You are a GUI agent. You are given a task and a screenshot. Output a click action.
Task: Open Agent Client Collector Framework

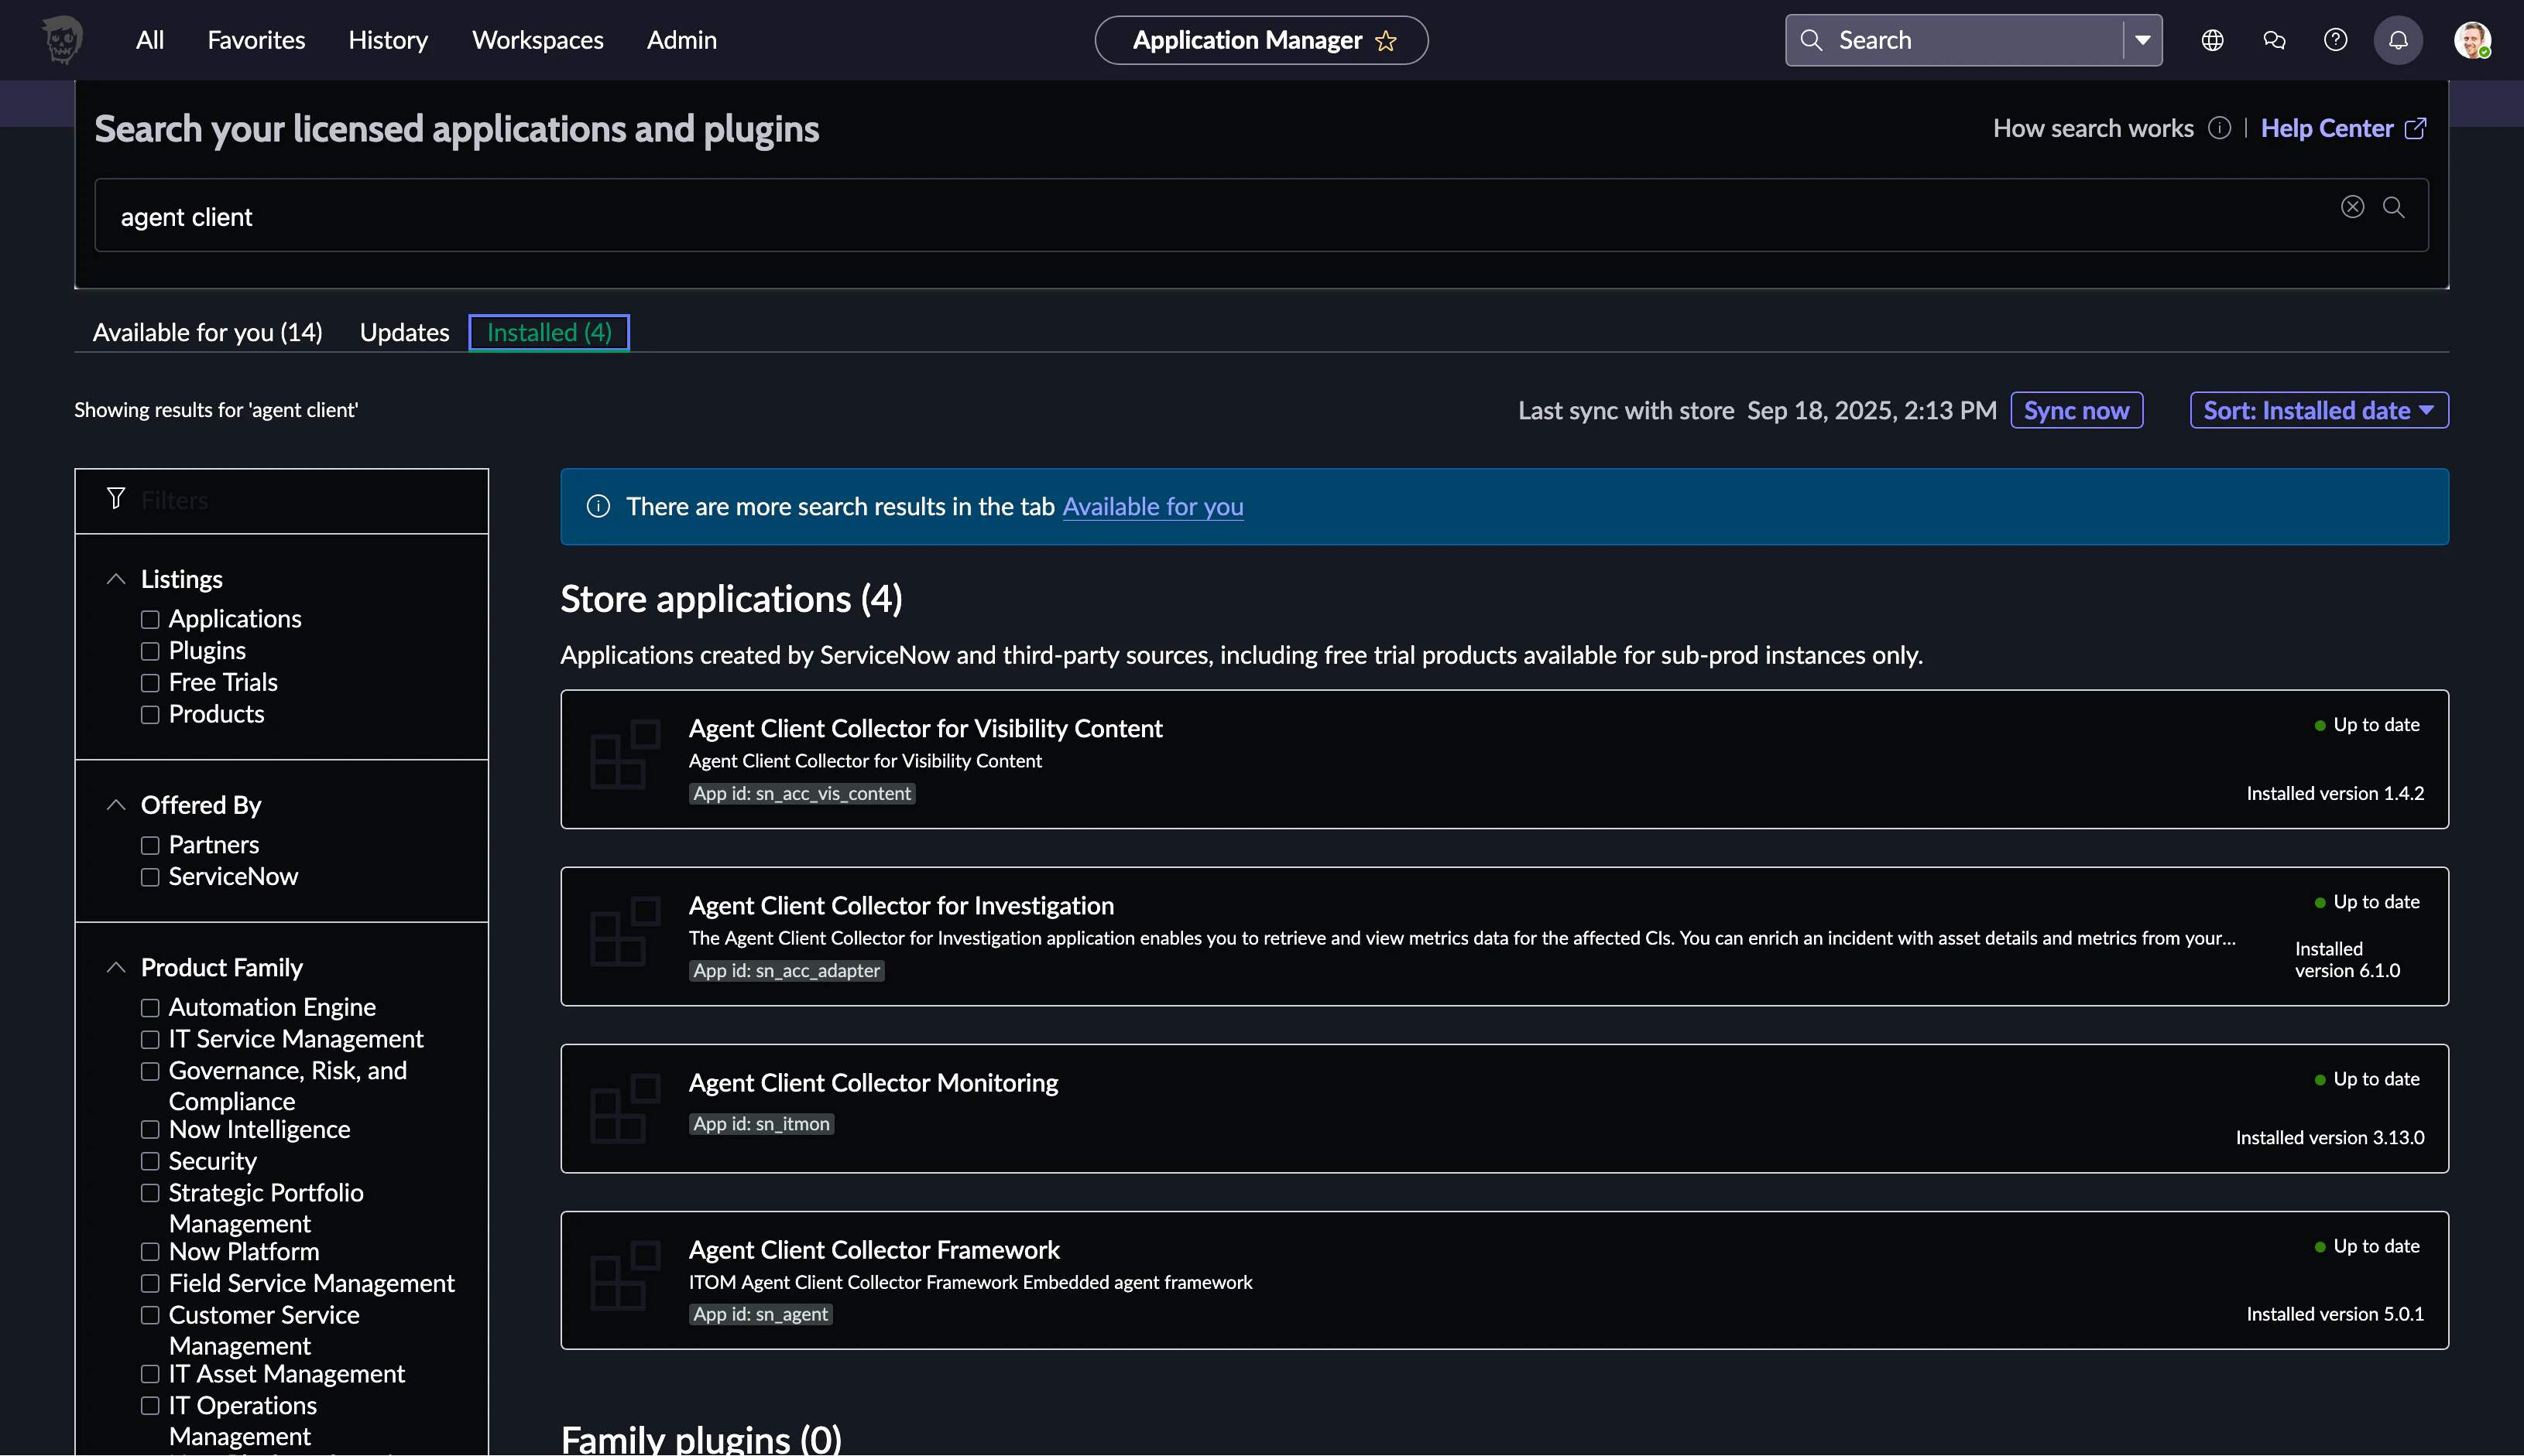(x=873, y=1249)
